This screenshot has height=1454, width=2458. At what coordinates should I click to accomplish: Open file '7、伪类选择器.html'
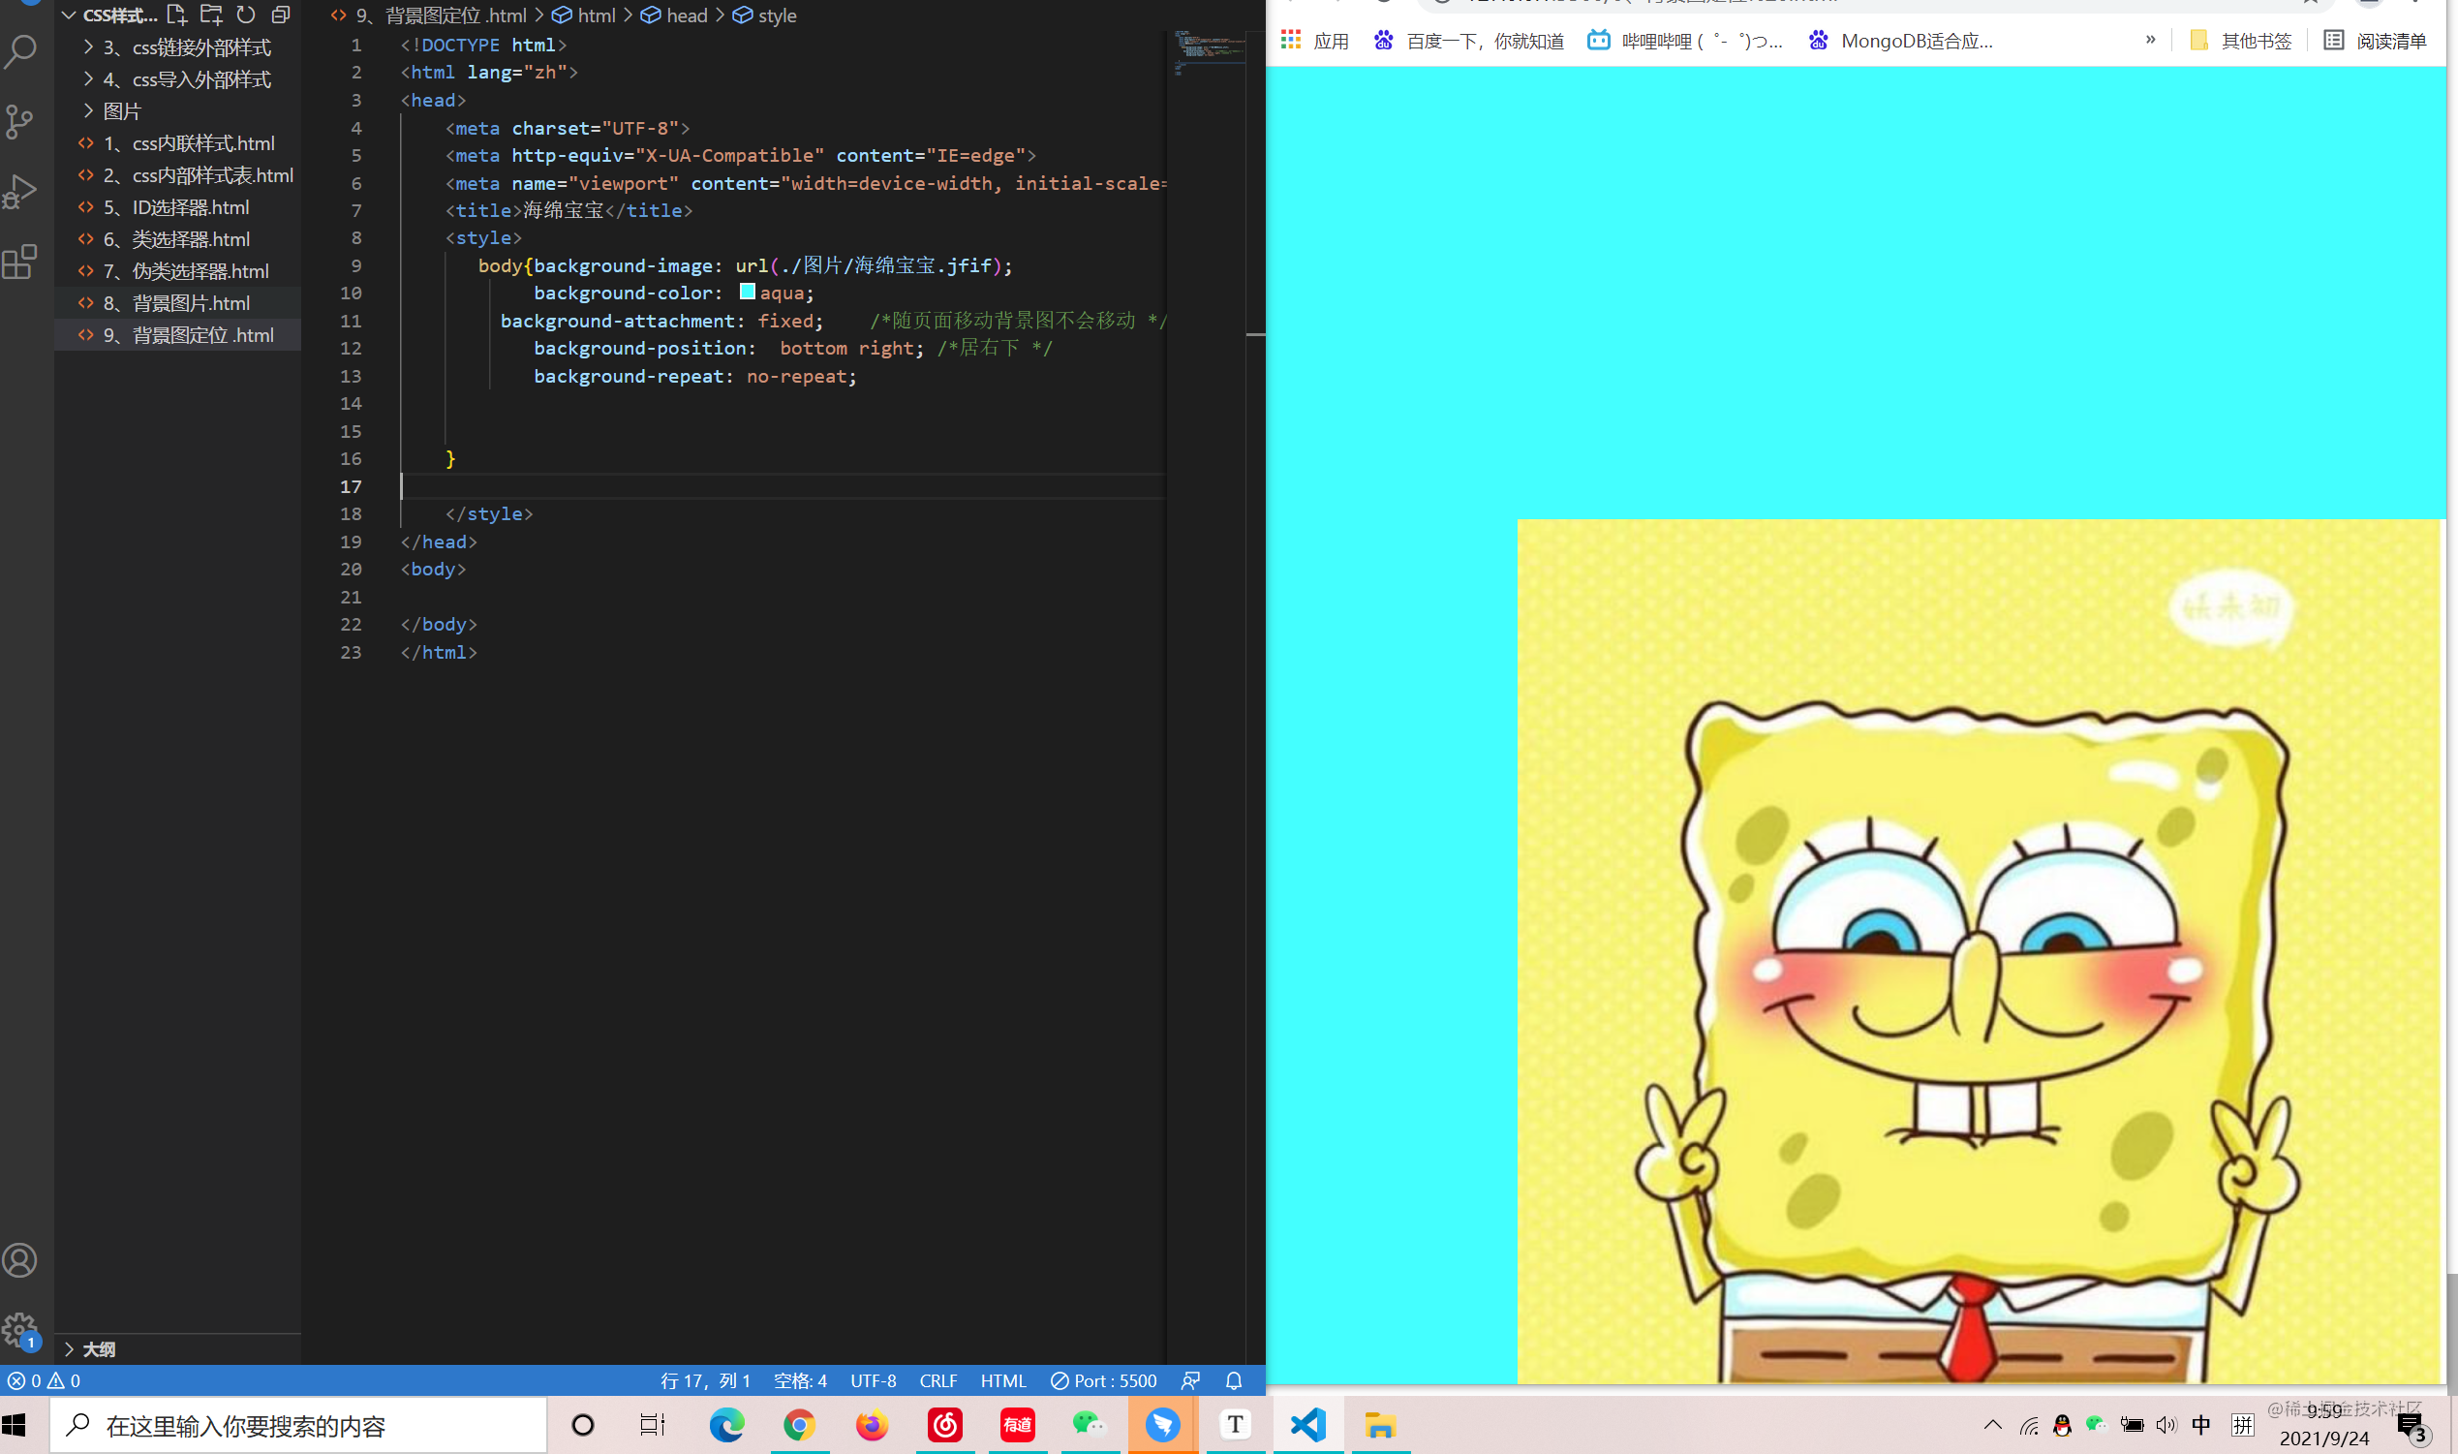tap(177, 271)
